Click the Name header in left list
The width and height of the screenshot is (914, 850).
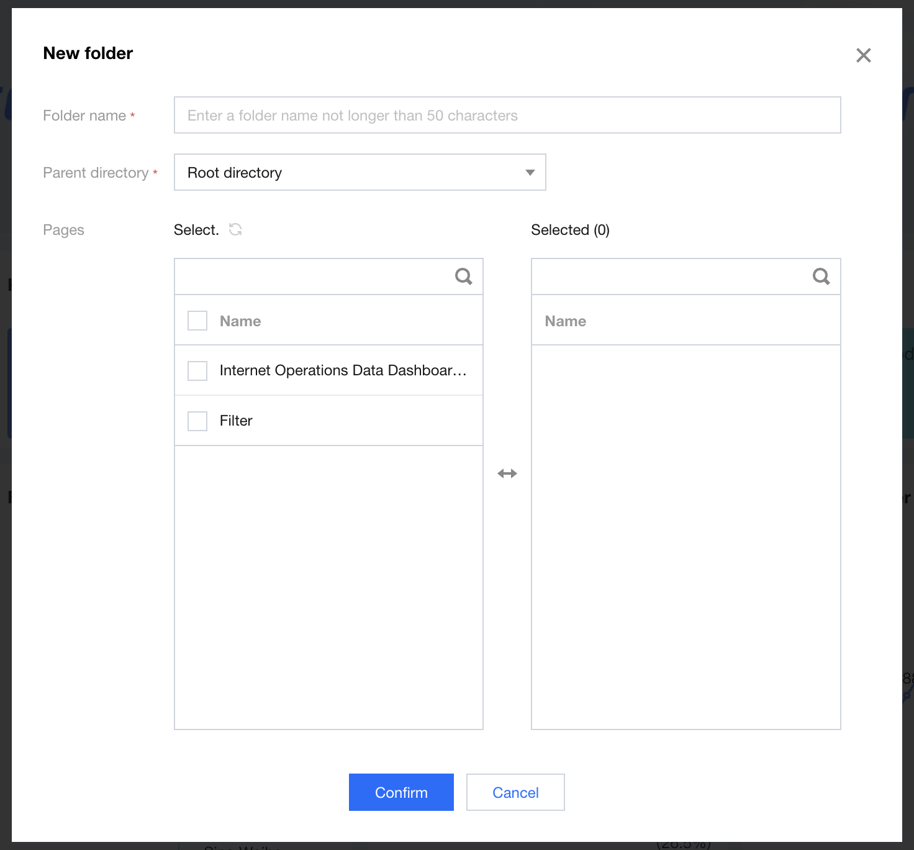[x=240, y=321]
